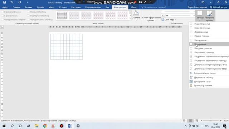Click the Read mode view icon

coord(184,120)
